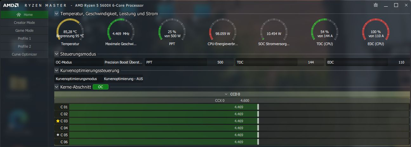Click the von 110 A text
This screenshot has width=411, height=147.
pos(376,36)
